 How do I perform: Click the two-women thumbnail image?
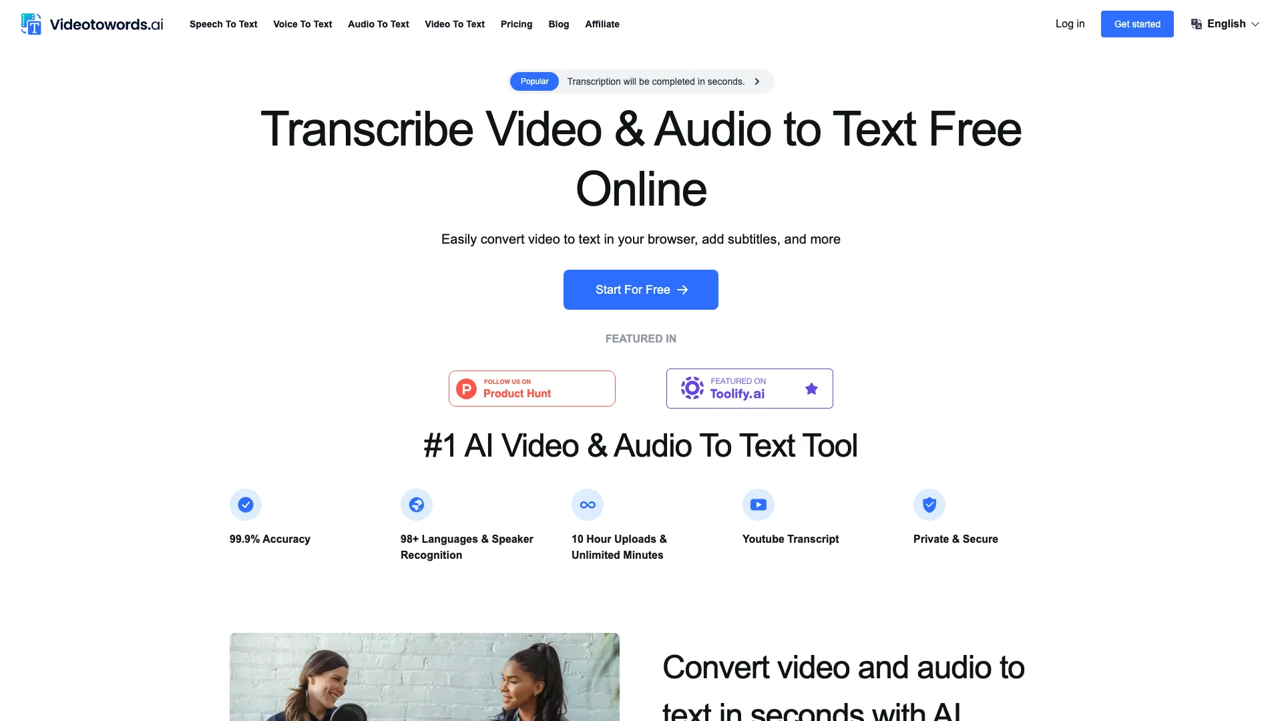(425, 677)
